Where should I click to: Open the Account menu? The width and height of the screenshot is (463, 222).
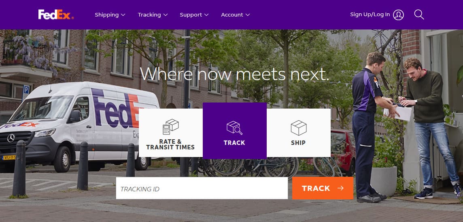235,15
